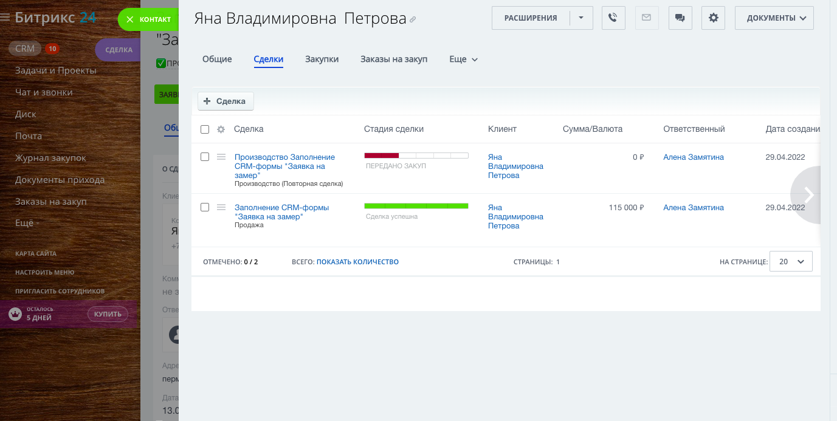Click the grid settings gear icon
Viewport: 837px width, 421px height.
pos(221,129)
